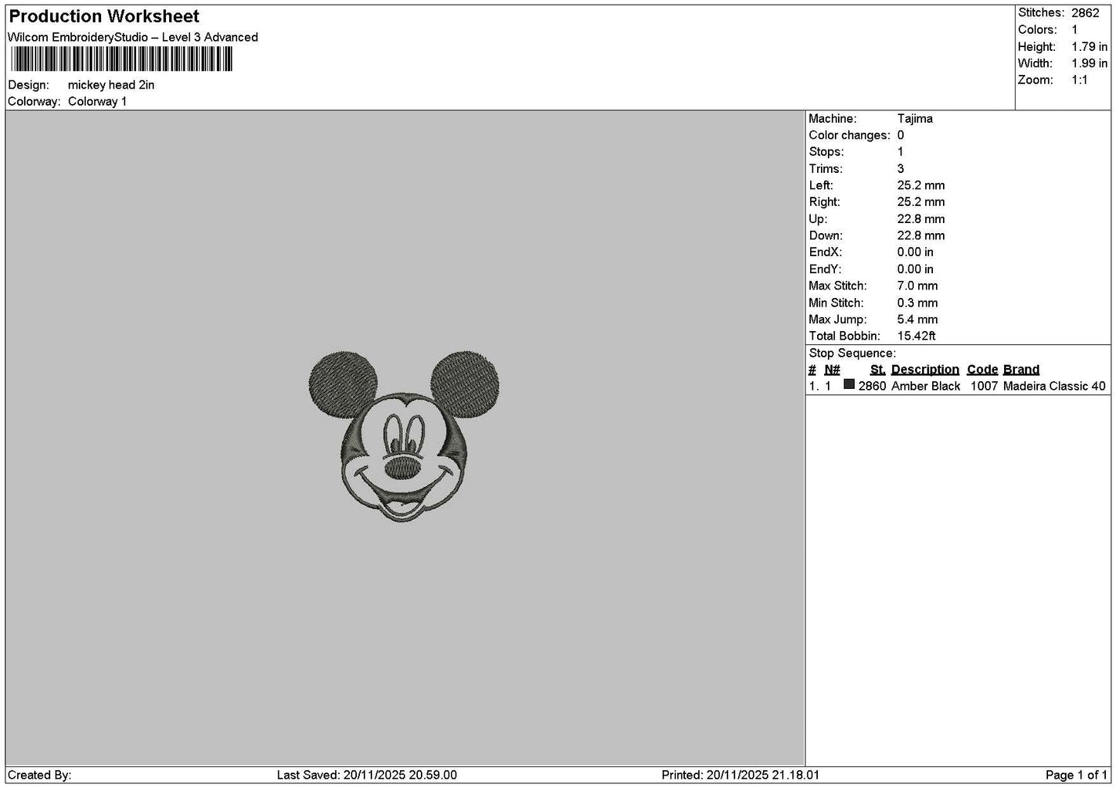This screenshot has width=1116, height=788.
Task: Click the 'Description' column header
Action: point(925,370)
